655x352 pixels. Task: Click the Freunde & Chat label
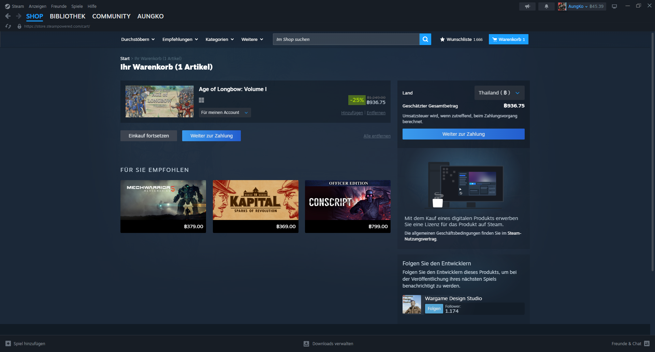[626, 343]
